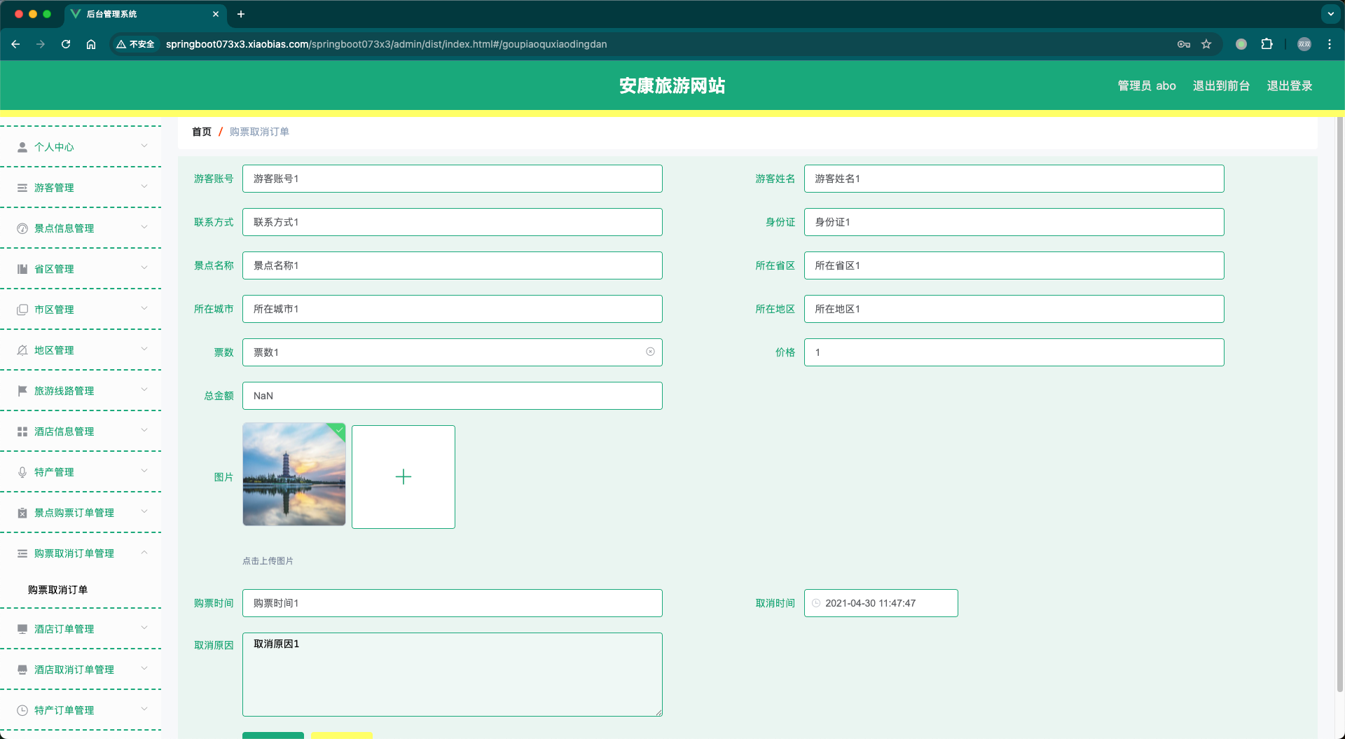The height and width of the screenshot is (739, 1345).
Task: Expand the 特产订单管理 menu chevron
Action: 144,709
